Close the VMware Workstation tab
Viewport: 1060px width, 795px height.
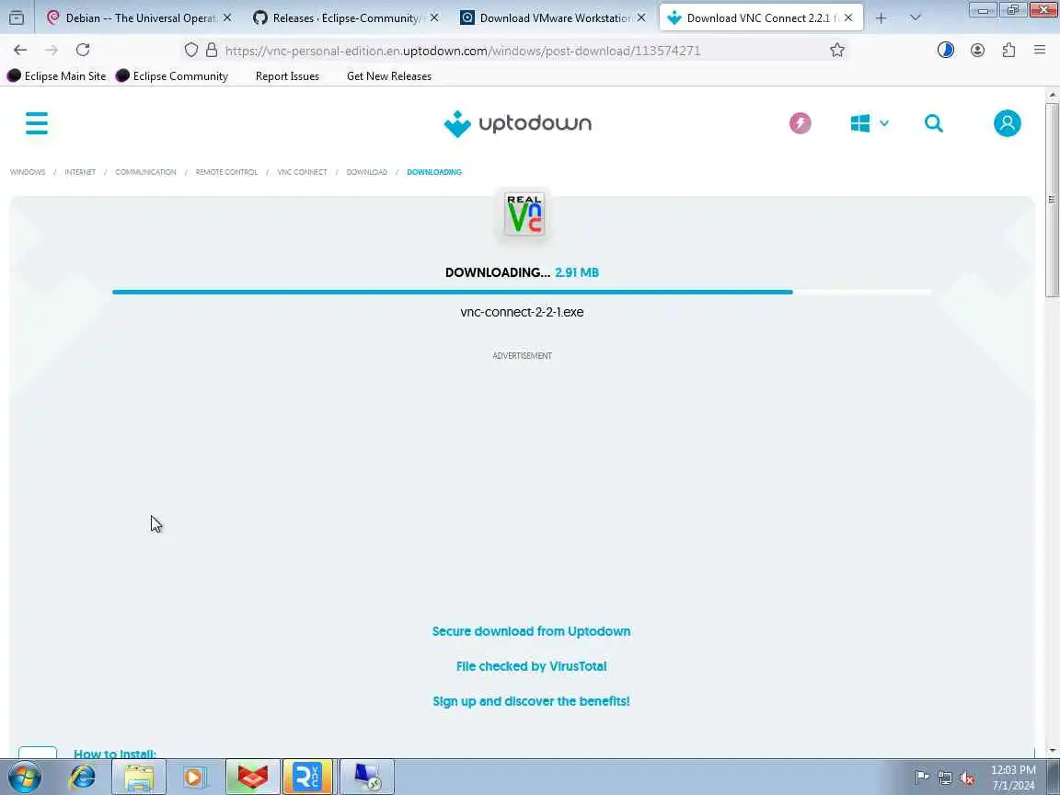pos(640,18)
